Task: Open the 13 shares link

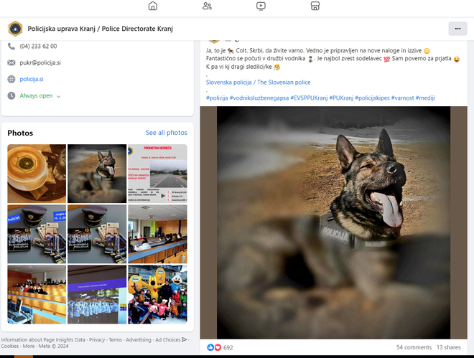Action: [x=449, y=347]
